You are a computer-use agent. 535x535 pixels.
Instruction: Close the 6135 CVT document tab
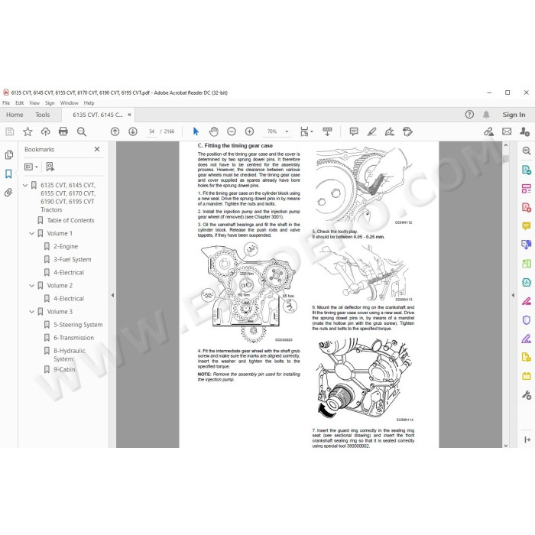pyautogui.click(x=129, y=115)
